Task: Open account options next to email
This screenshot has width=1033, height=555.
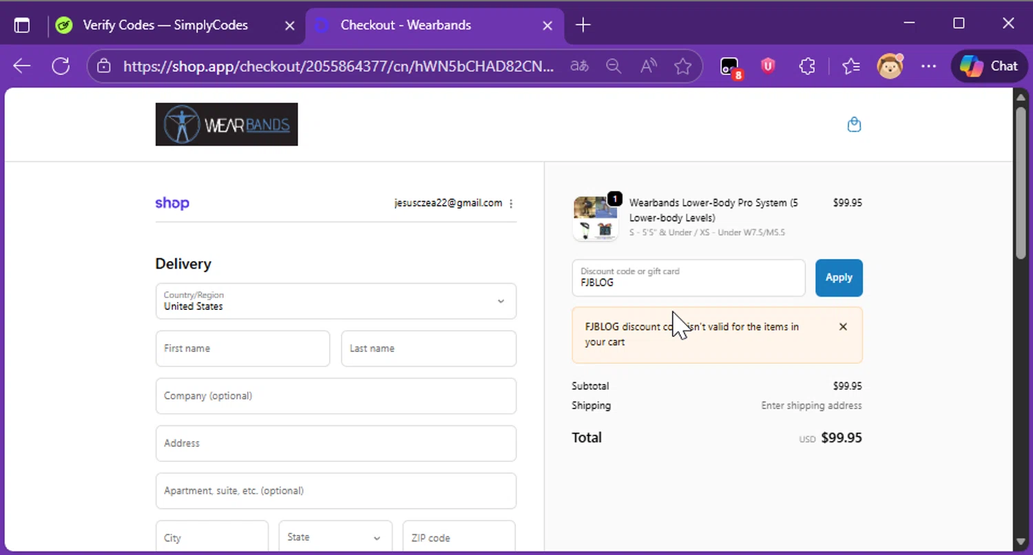Action: (x=511, y=203)
